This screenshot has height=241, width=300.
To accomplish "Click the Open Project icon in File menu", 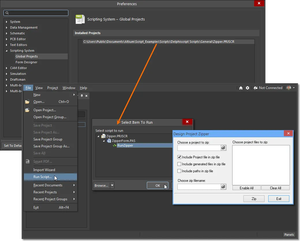I will (x=27, y=110).
